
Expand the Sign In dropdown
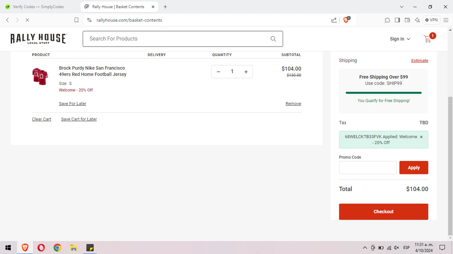pos(400,39)
